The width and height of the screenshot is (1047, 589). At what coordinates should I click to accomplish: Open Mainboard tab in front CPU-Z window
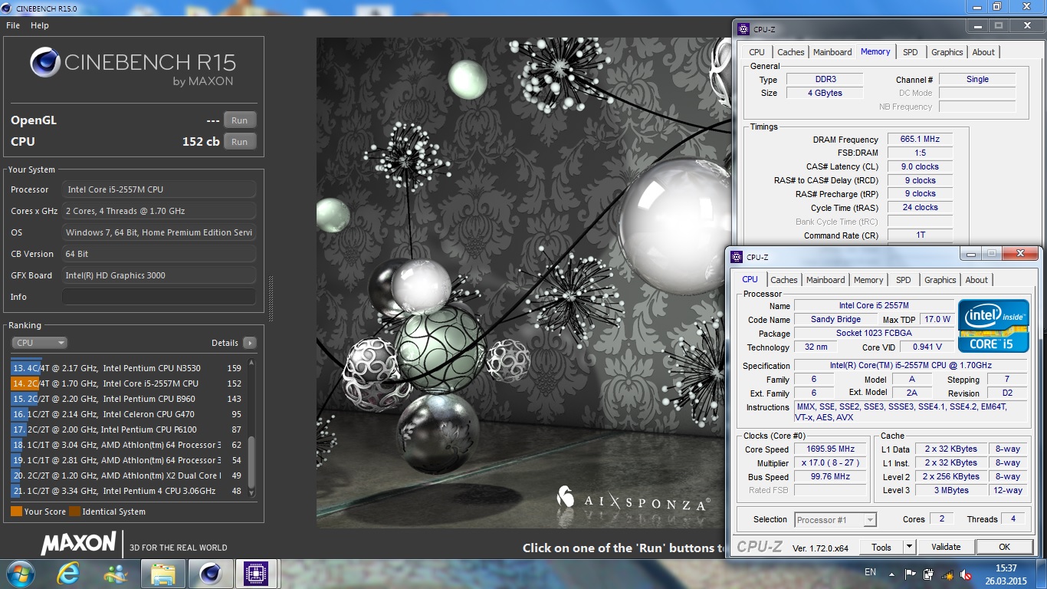(825, 280)
